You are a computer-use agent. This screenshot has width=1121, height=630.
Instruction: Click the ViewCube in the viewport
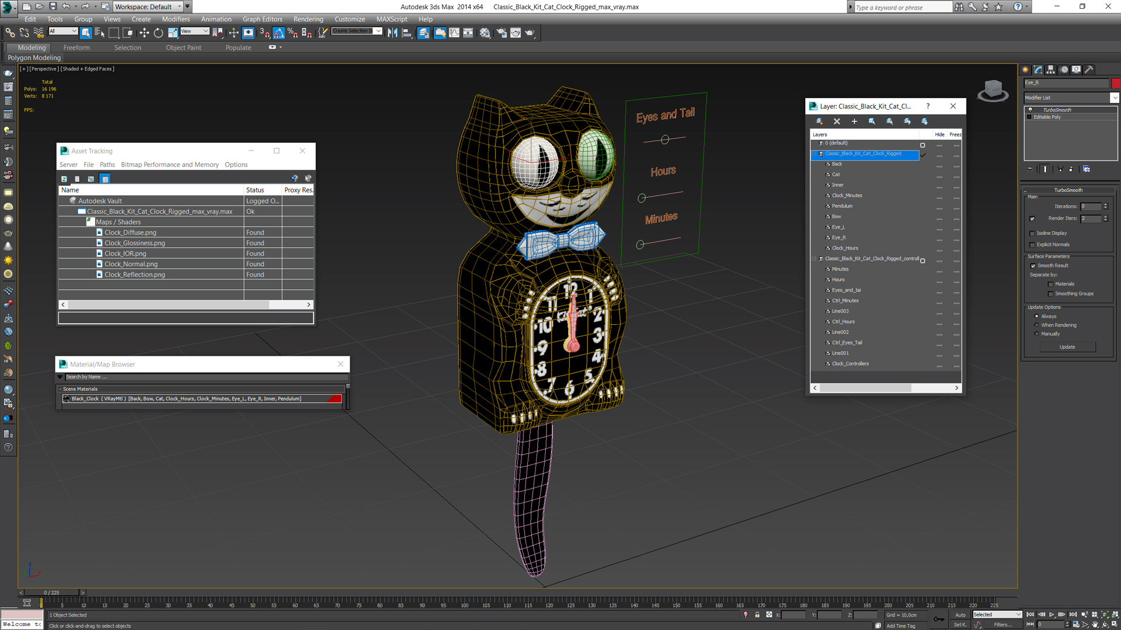click(x=993, y=91)
